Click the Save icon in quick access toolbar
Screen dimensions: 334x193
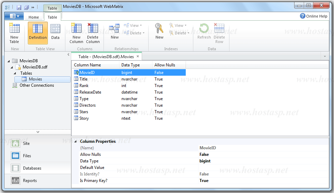click(19, 8)
